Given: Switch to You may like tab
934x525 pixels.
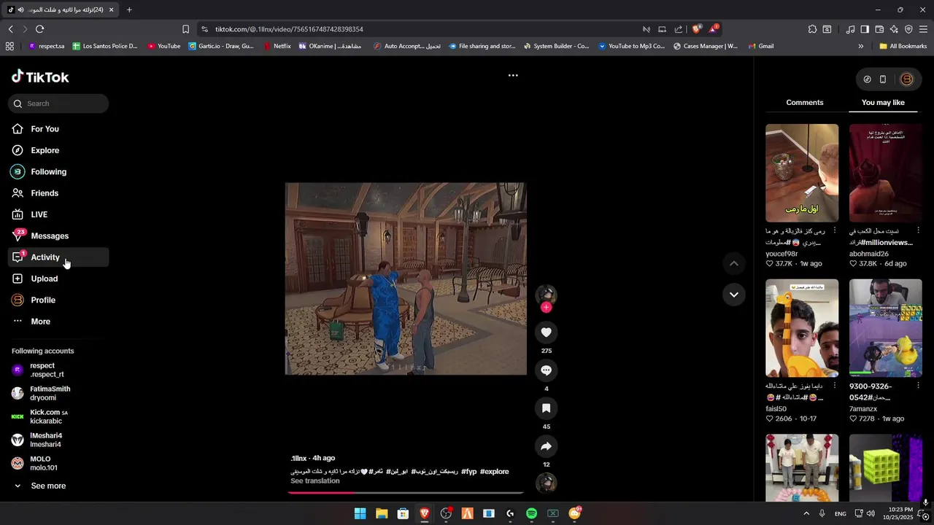Looking at the screenshot, I should click(883, 103).
